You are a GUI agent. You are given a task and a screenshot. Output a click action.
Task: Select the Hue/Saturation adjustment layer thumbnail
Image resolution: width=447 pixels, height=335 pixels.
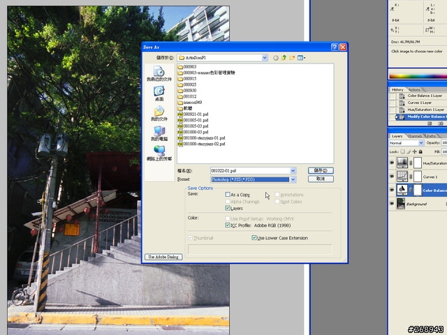coord(402,163)
